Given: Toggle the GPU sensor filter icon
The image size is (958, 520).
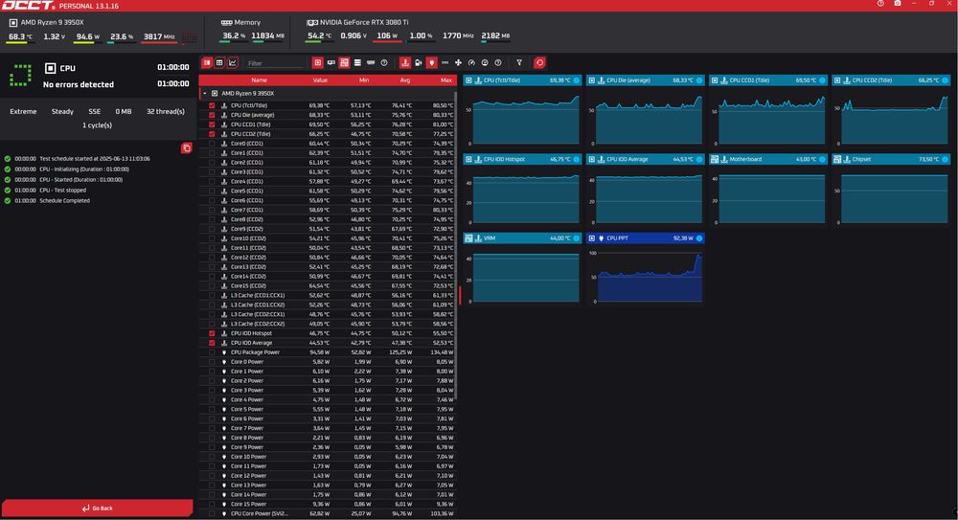Looking at the screenshot, I should click(331, 63).
